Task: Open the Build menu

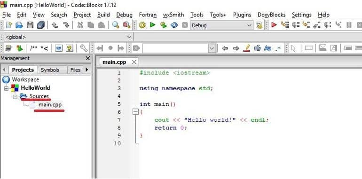Action: coord(103,15)
